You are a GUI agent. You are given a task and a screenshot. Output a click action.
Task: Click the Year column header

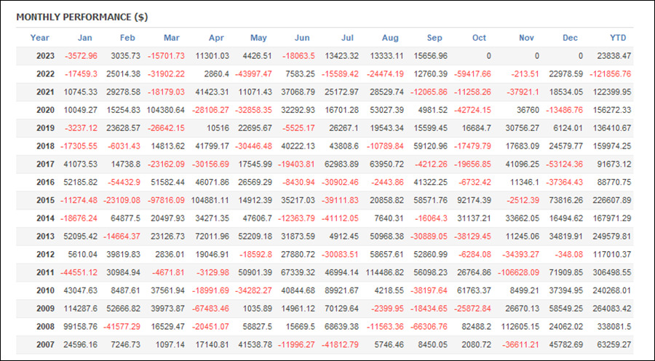40,38
